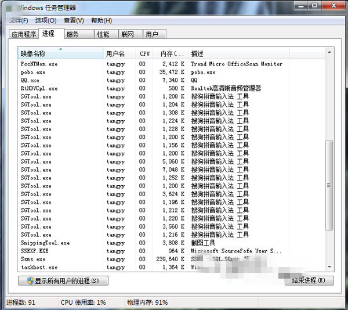Click 显示所有用户的进程(S) button

[x=63, y=281]
